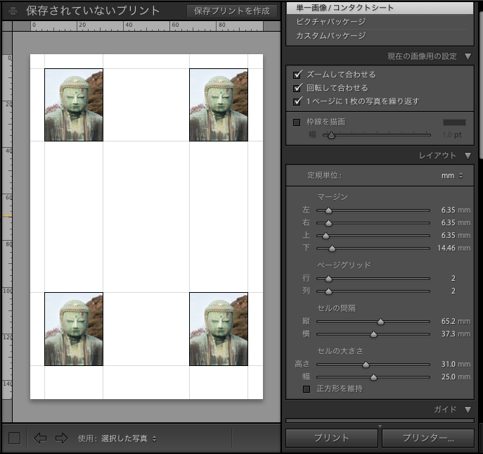Click the マージン section label
The width and height of the screenshot is (483, 454).
pyautogui.click(x=333, y=197)
